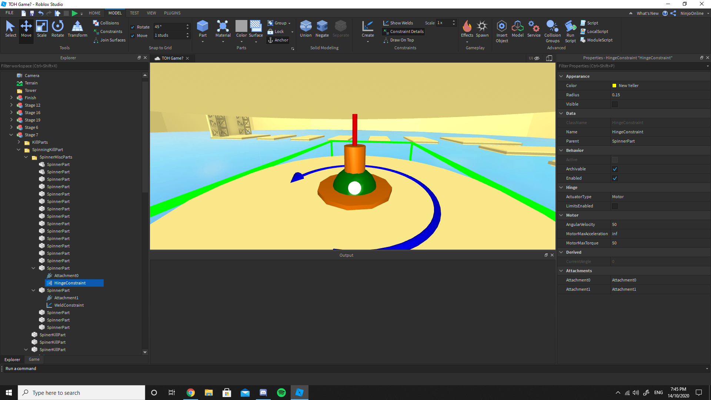Activate the Scale tool
This screenshot has width=711, height=400.
coord(41,29)
